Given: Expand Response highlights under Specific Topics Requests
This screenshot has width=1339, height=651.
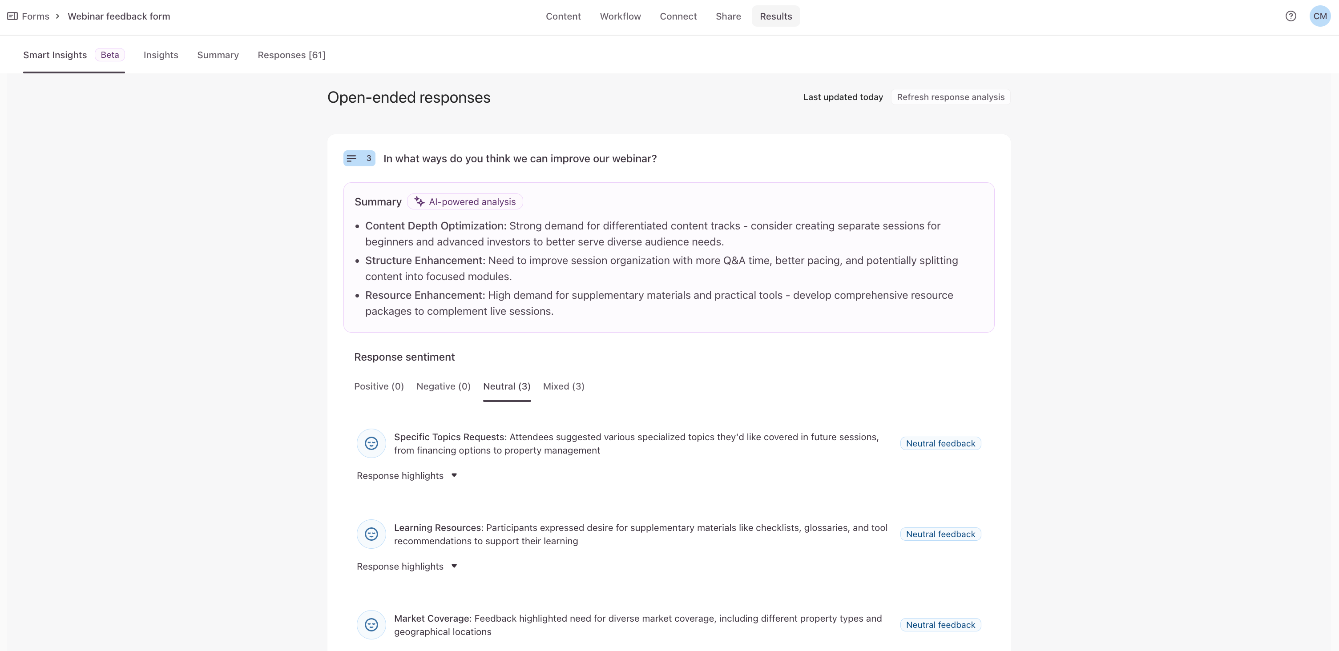Looking at the screenshot, I should click(x=407, y=475).
